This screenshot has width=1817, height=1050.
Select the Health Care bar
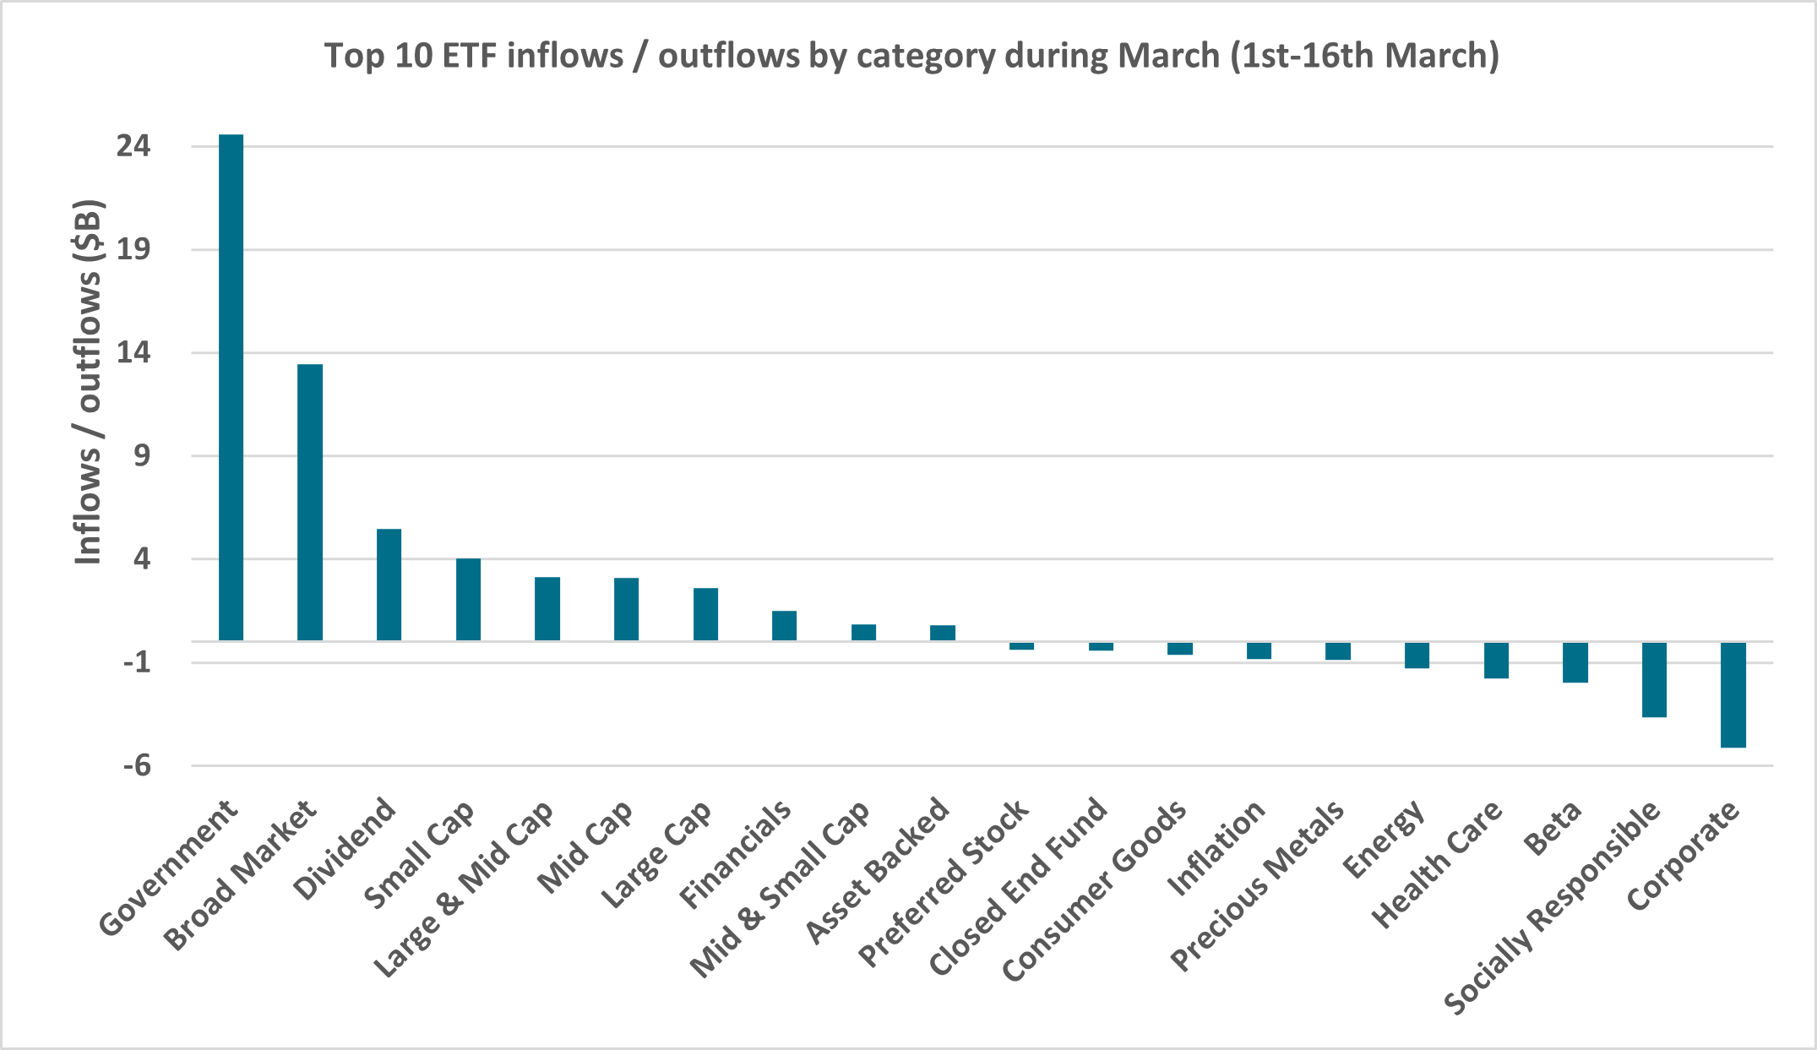pyautogui.click(x=1496, y=660)
